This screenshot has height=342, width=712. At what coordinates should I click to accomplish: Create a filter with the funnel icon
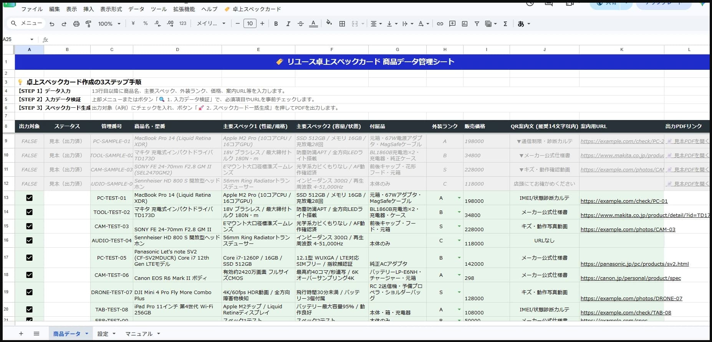click(x=477, y=24)
